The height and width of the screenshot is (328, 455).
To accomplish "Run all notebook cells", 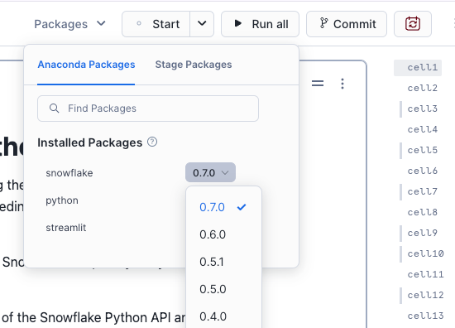I will 260,24.
